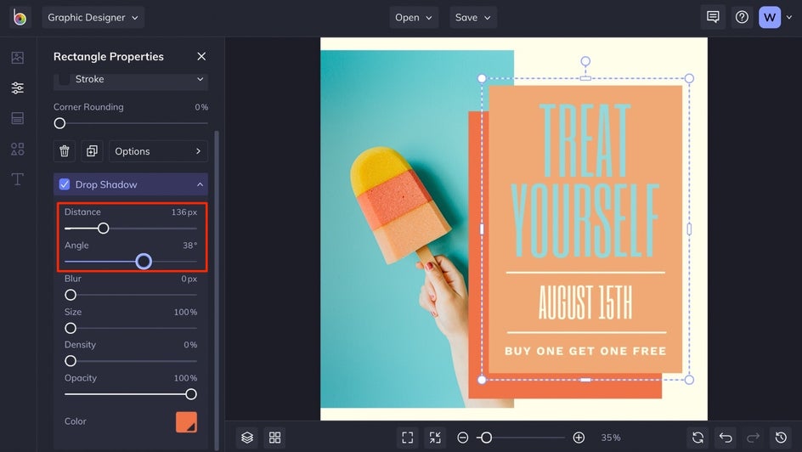This screenshot has height=452, width=802.
Task: Uncheck the Drop Shadow checkbox
Action: (65, 184)
